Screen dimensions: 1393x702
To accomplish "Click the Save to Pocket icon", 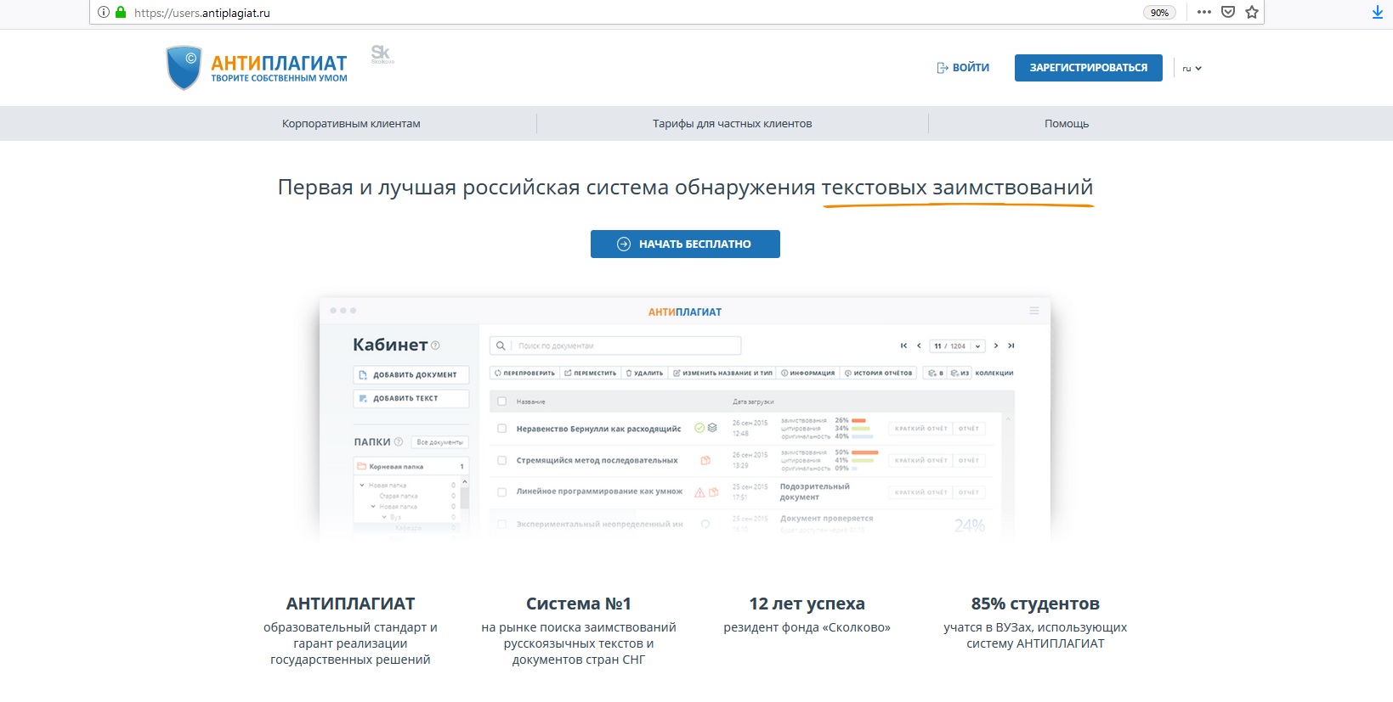I will 1228,12.
